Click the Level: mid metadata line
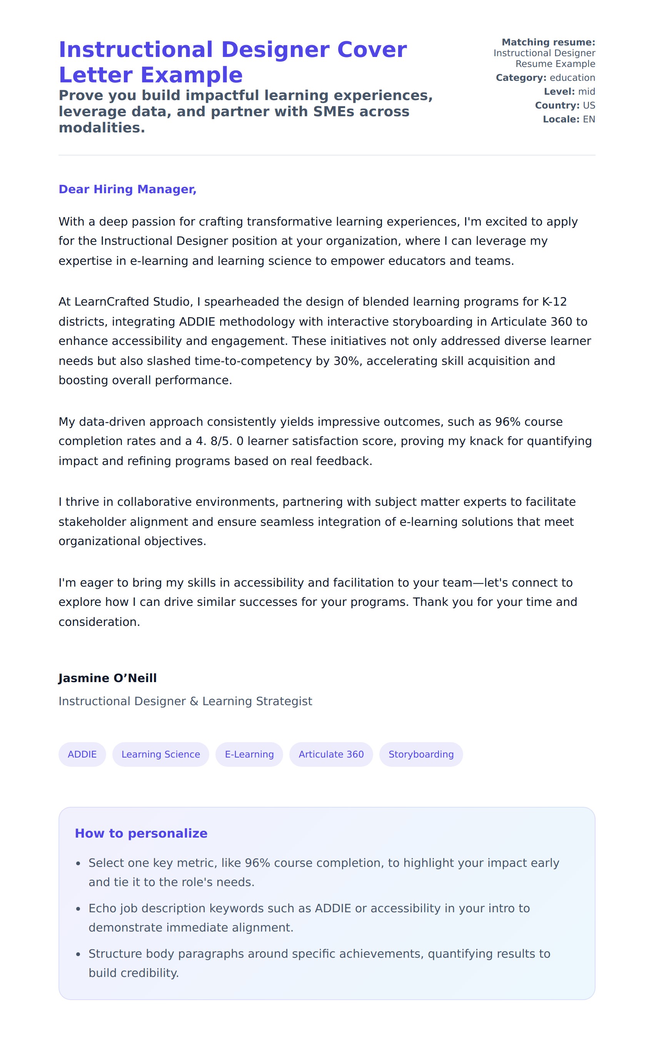This screenshot has width=654, height=1037. click(569, 91)
